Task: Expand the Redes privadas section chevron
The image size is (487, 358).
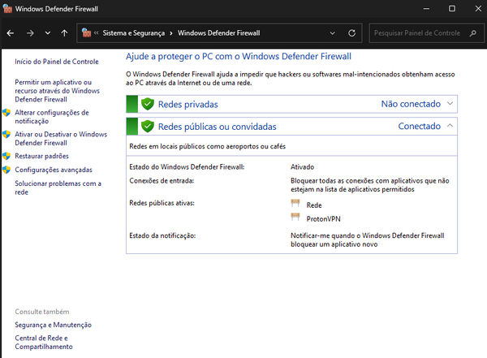Action: (450, 104)
